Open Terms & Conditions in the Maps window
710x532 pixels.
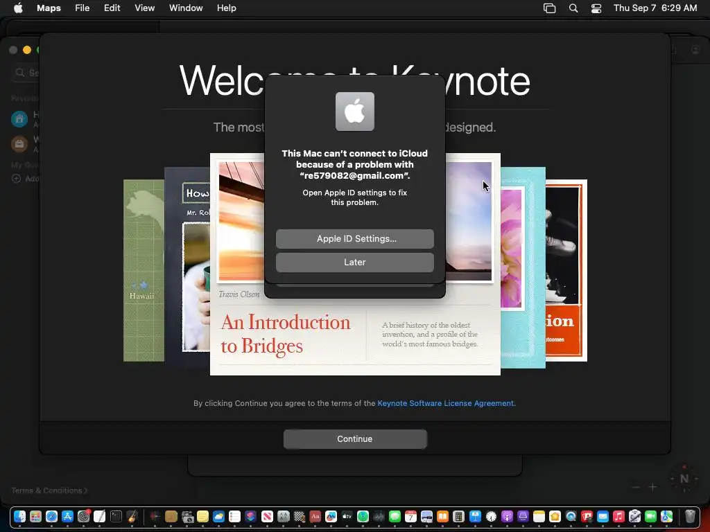click(49, 490)
